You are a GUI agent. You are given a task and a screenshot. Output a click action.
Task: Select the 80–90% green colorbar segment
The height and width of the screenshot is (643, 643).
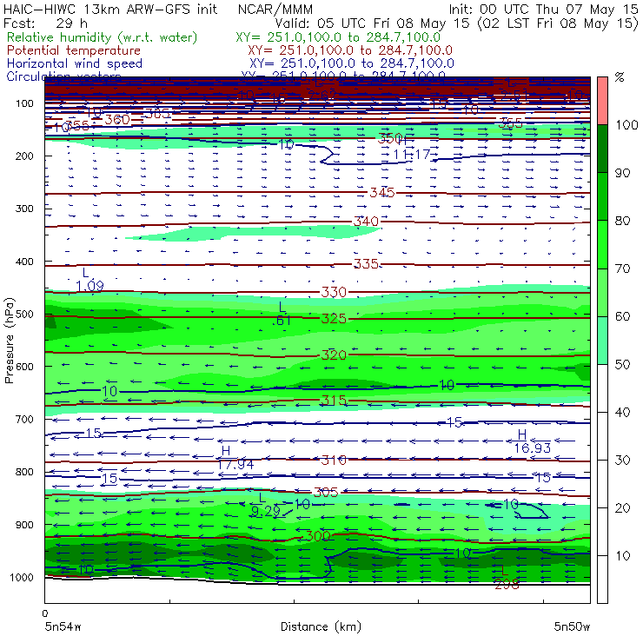[x=602, y=196]
